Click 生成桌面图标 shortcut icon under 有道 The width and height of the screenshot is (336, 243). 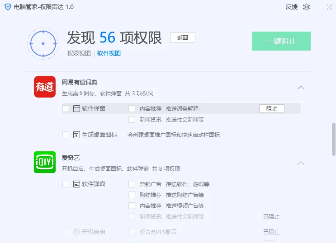[x=76, y=135]
